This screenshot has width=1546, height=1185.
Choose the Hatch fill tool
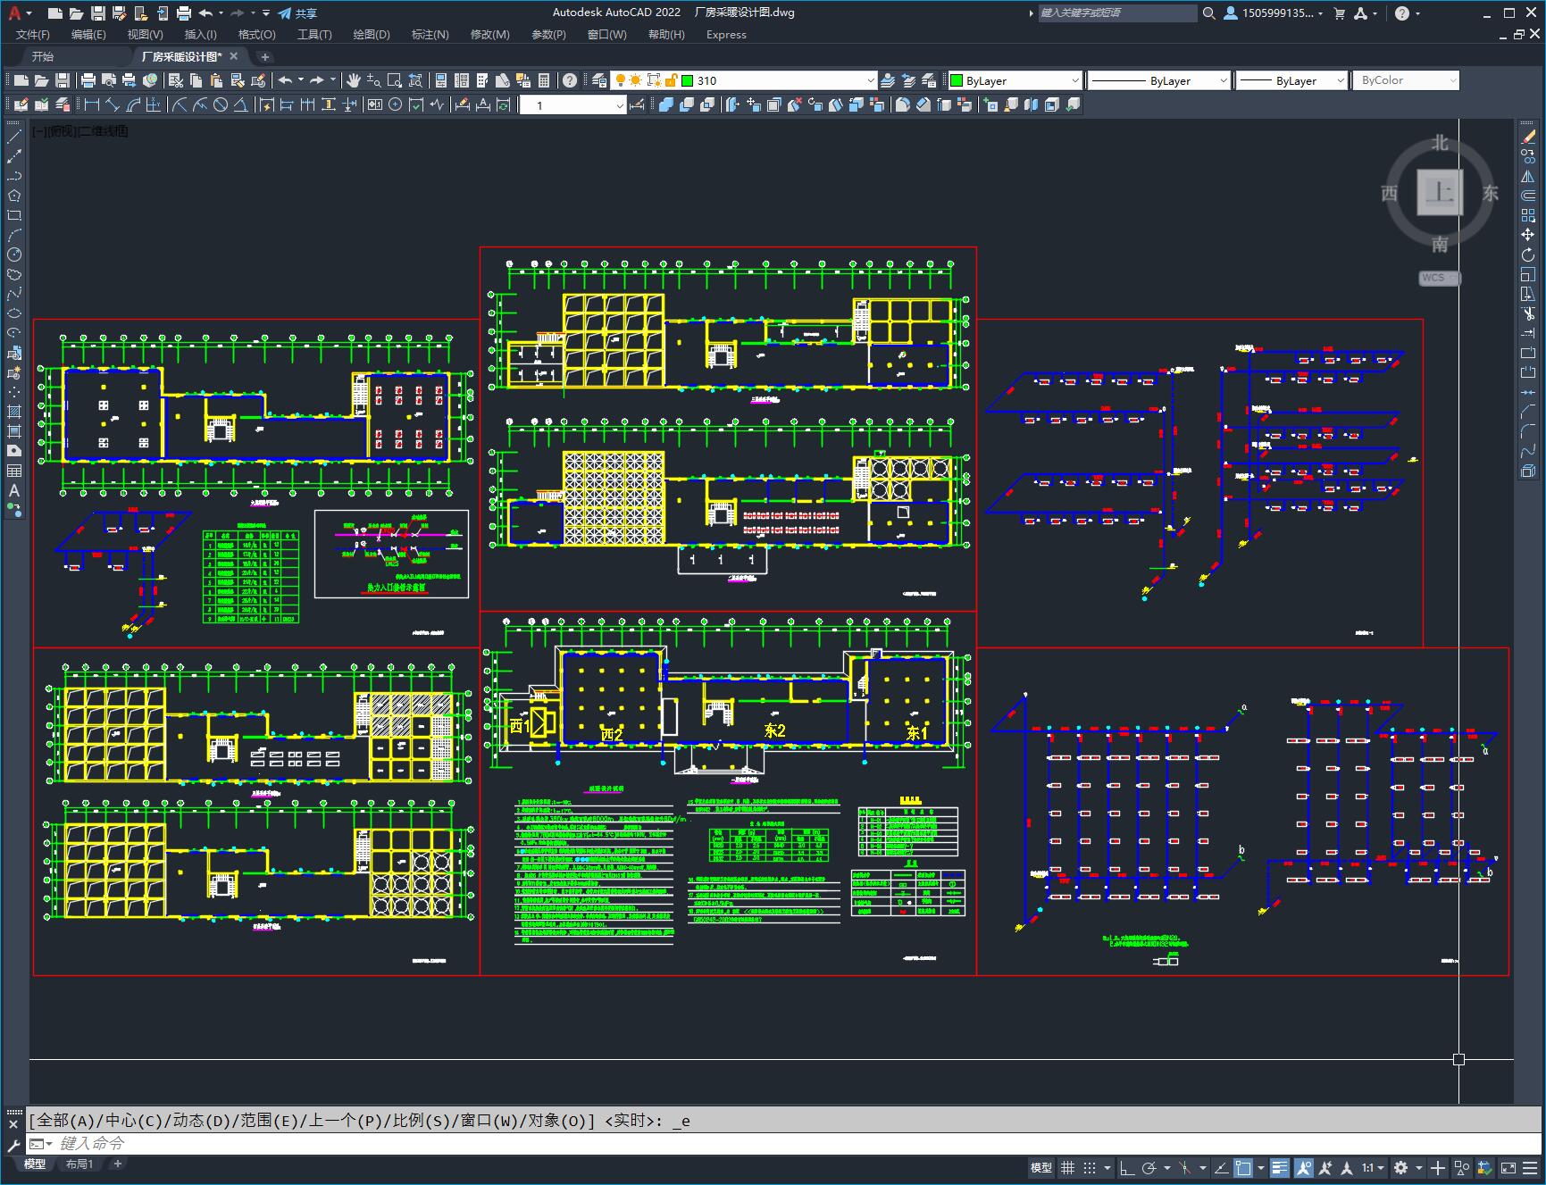(14, 412)
